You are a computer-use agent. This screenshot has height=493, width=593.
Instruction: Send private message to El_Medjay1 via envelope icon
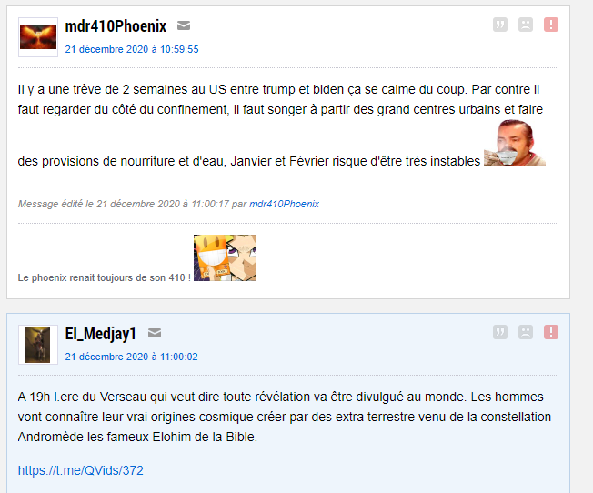pyautogui.click(x=155, y=333)
